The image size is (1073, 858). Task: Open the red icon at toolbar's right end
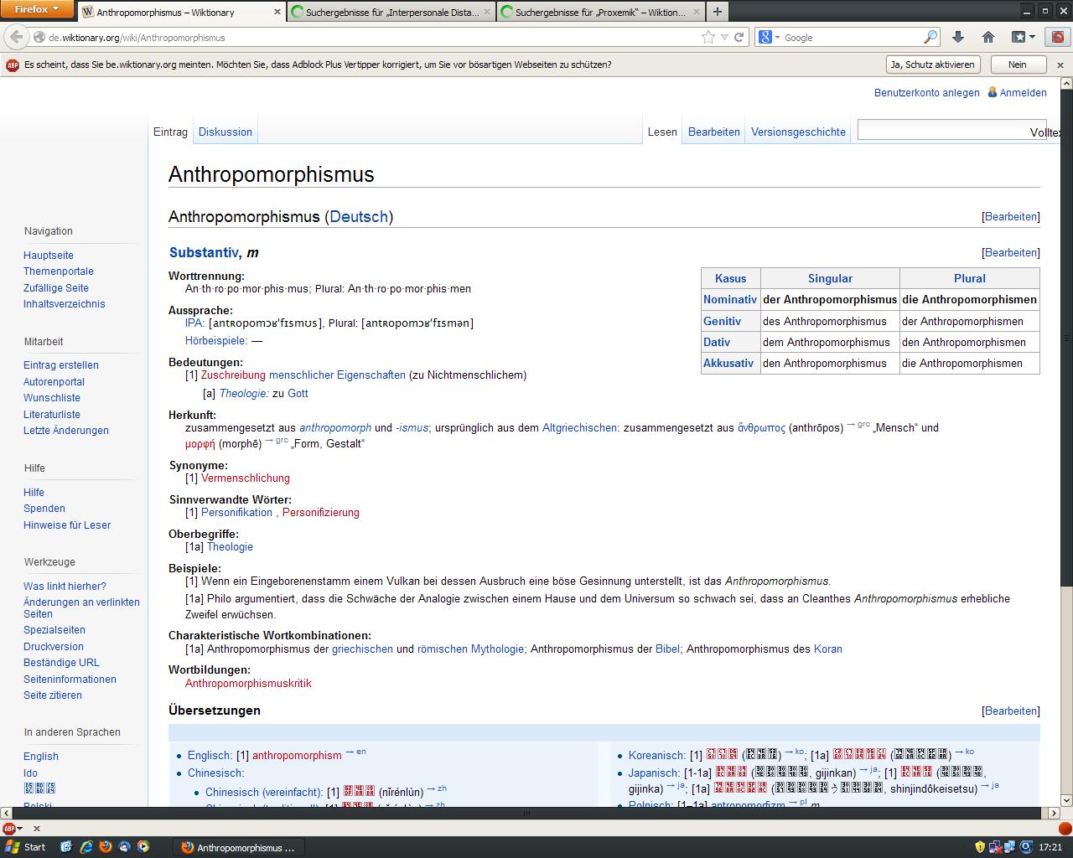click(x=1057, y=37)
